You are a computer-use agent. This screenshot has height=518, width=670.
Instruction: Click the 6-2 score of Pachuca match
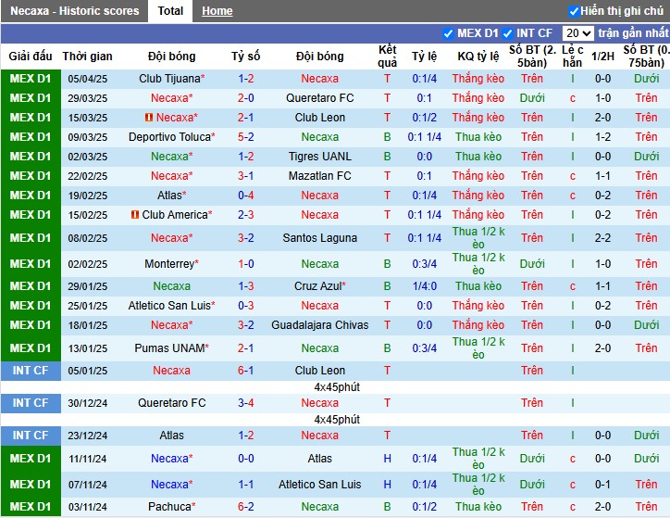[x=245, y=507]
